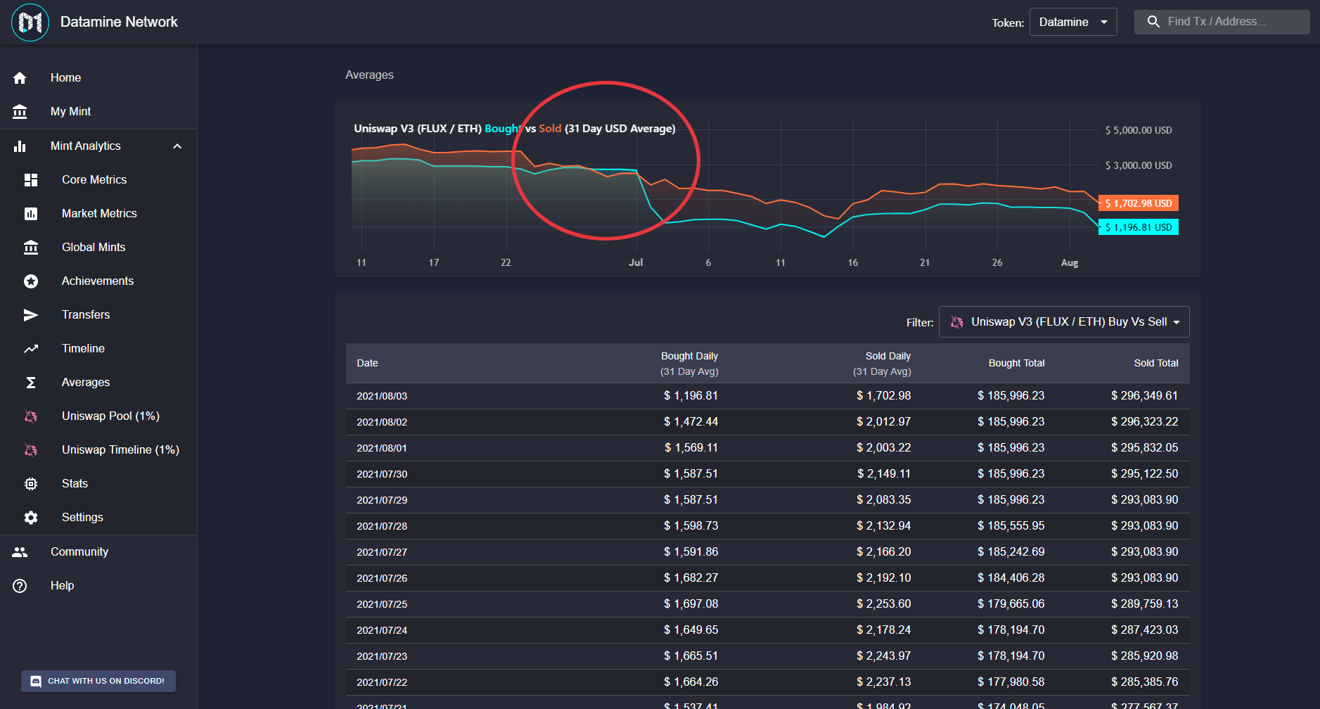The width and height of the screenshot is (1320, 709).
Task: Focus the Find Tx / Address search field
Action: tap(1222, 22)
